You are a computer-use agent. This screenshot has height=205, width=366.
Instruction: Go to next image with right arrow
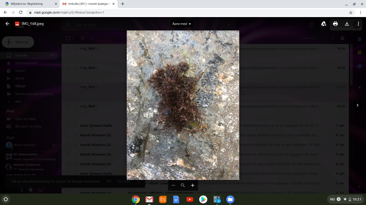pos(357,105)
